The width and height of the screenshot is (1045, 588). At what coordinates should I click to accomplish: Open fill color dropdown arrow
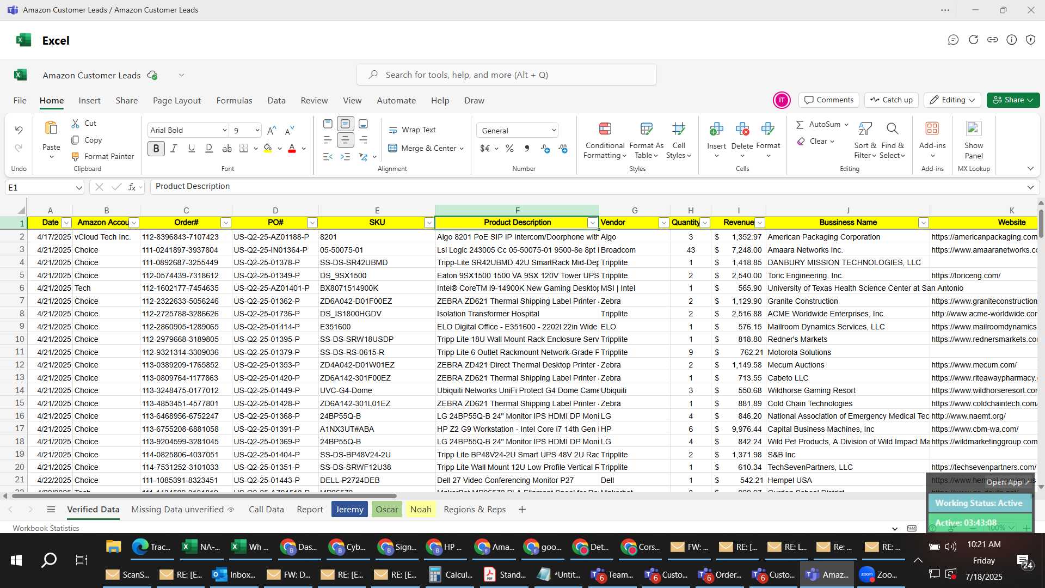point(280,148)
